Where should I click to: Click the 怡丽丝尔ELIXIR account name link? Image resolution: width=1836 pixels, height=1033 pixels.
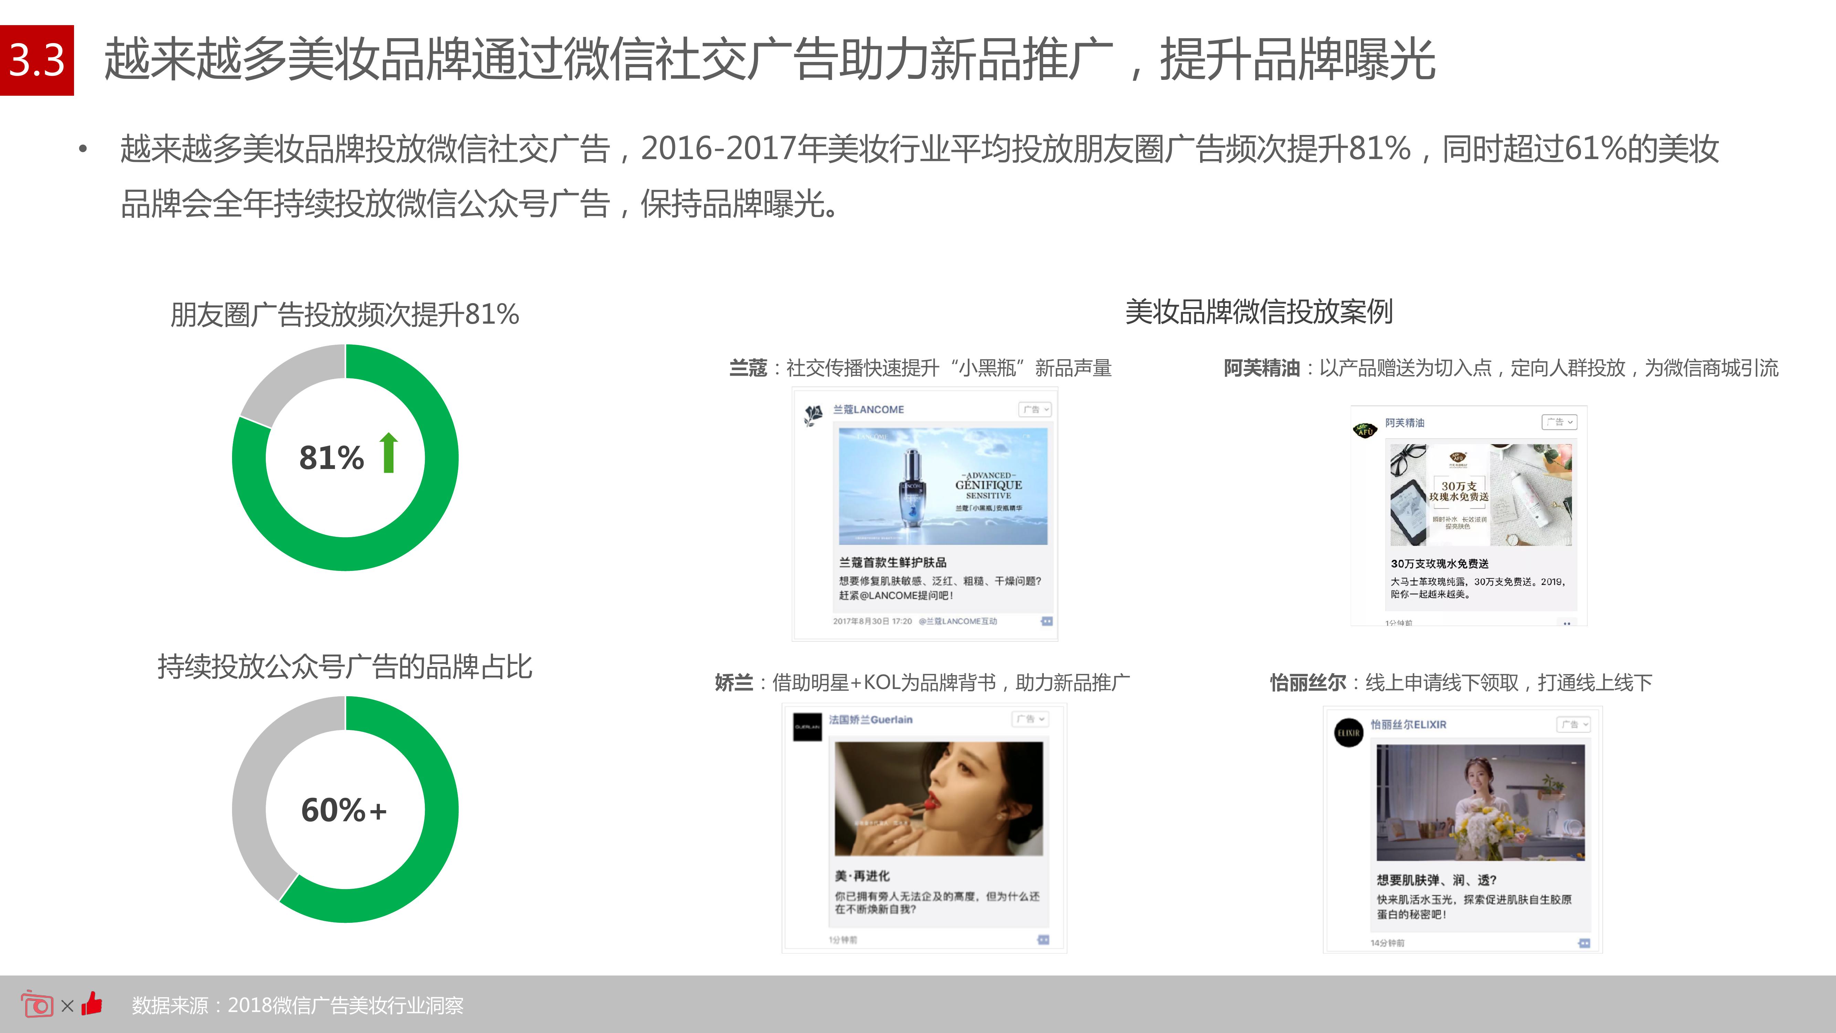point(1408,724)
